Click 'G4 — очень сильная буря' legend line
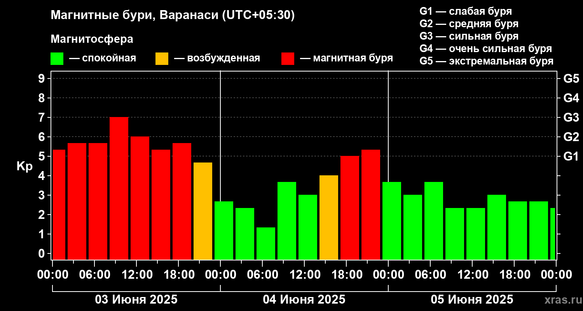The width and height of the screenshot is (583, 311). point(485,49)
